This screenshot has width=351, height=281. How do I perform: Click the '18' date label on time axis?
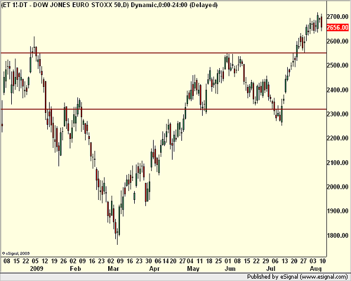tap(209, 261)
